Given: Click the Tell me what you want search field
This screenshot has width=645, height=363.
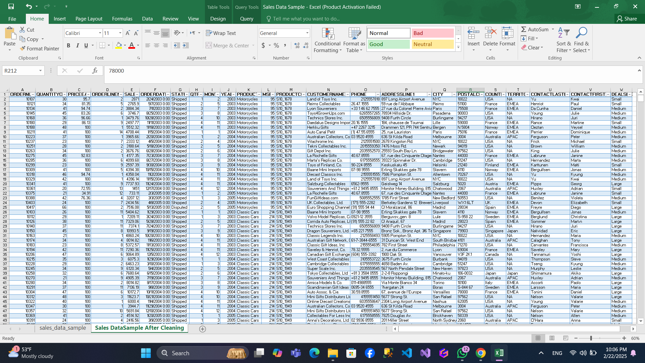Looking at the screenshot, I should coord(306,19).
